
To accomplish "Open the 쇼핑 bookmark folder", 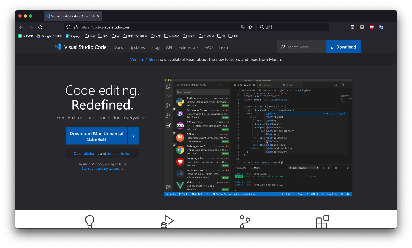I will (x=156, y=36).
